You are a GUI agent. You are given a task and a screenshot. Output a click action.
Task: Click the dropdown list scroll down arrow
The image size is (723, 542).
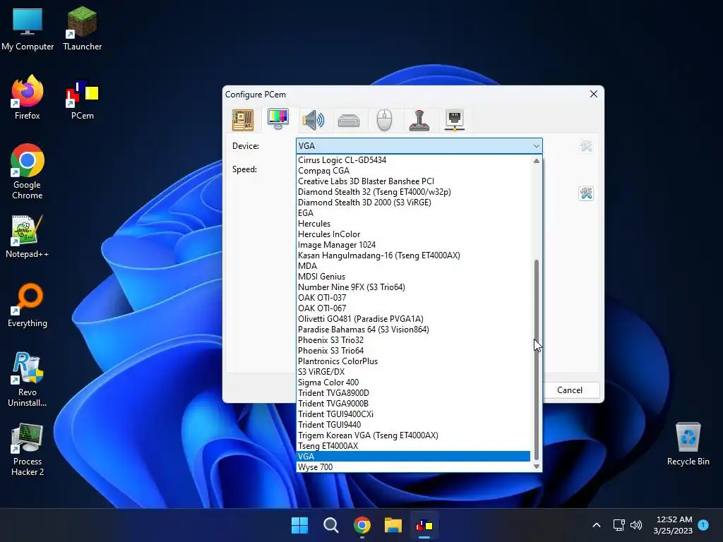click(x=537, y=466)
